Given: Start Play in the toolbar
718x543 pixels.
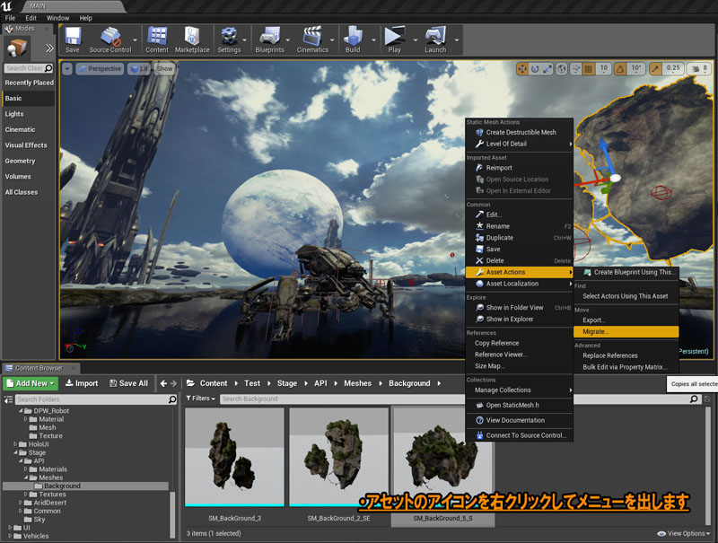Looking at the screenshot, I should point(394,39).
